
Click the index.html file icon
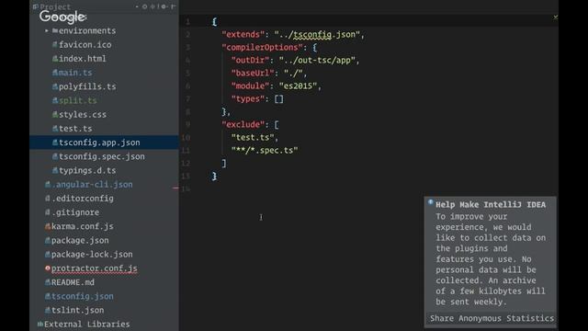(x=55, y=59)
